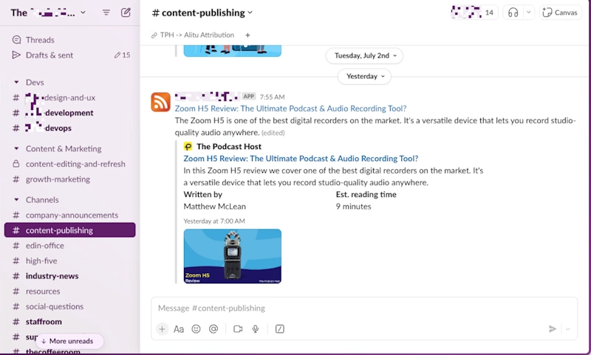The width and height of the screenshot is (591, 355).
Task: Open staffroom channel
Action: click(x=70, y=322)
